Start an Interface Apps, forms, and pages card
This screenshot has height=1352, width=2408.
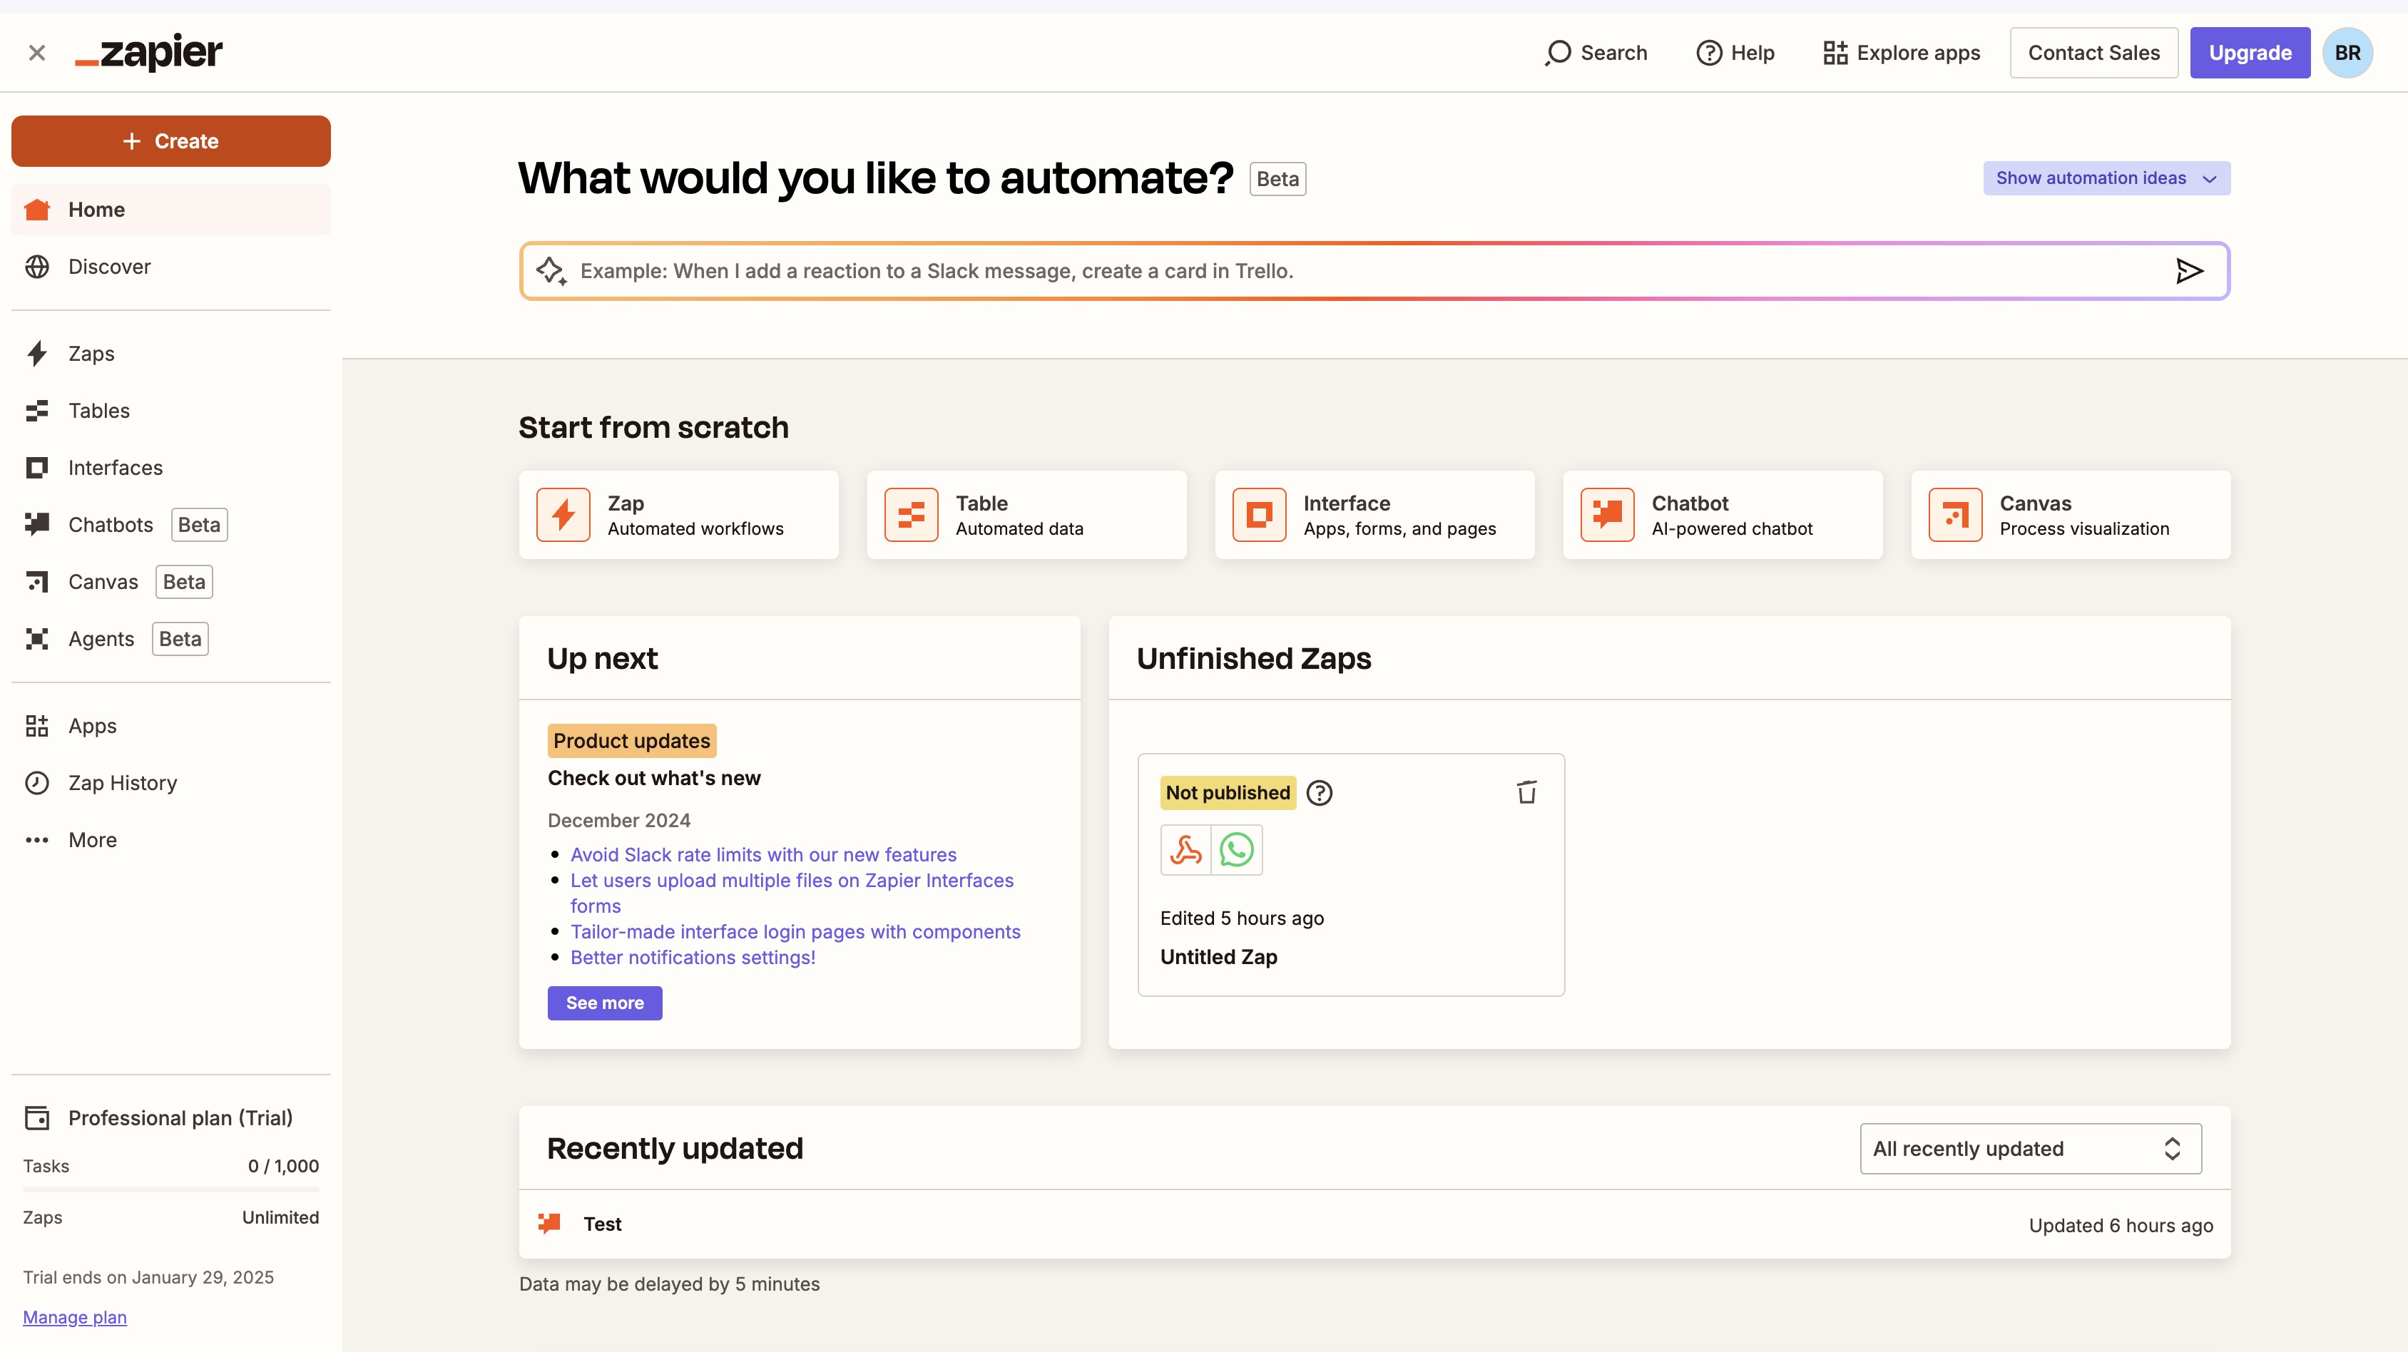click(x=1374, y=515)
